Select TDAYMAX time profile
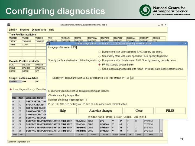The height and width of the screenshot is (146, 195). 107,38
